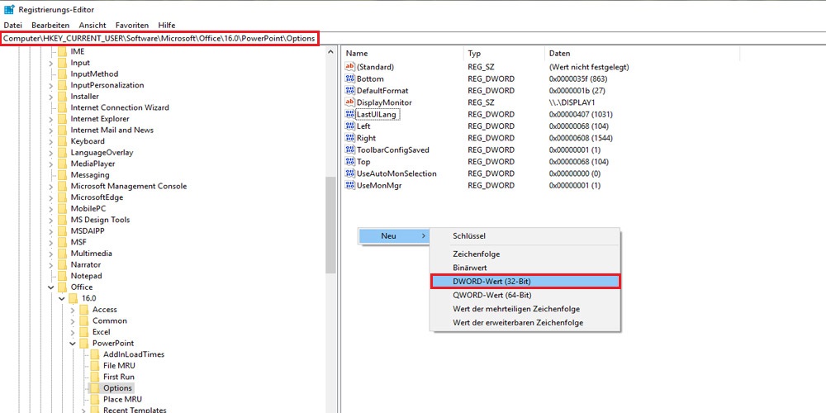
Task: Click the Registry Editor app icon in title bar
Action: (x=9, y=9)
